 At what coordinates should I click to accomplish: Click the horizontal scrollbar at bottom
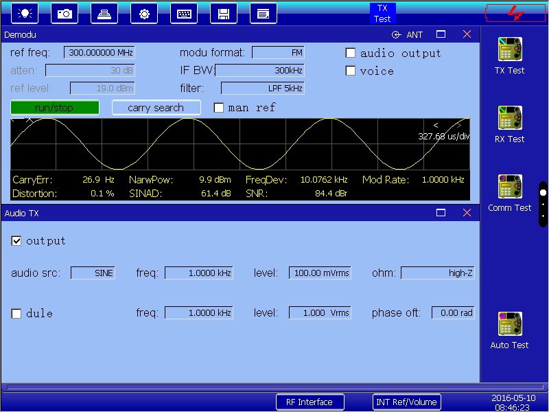coord(275,387)
